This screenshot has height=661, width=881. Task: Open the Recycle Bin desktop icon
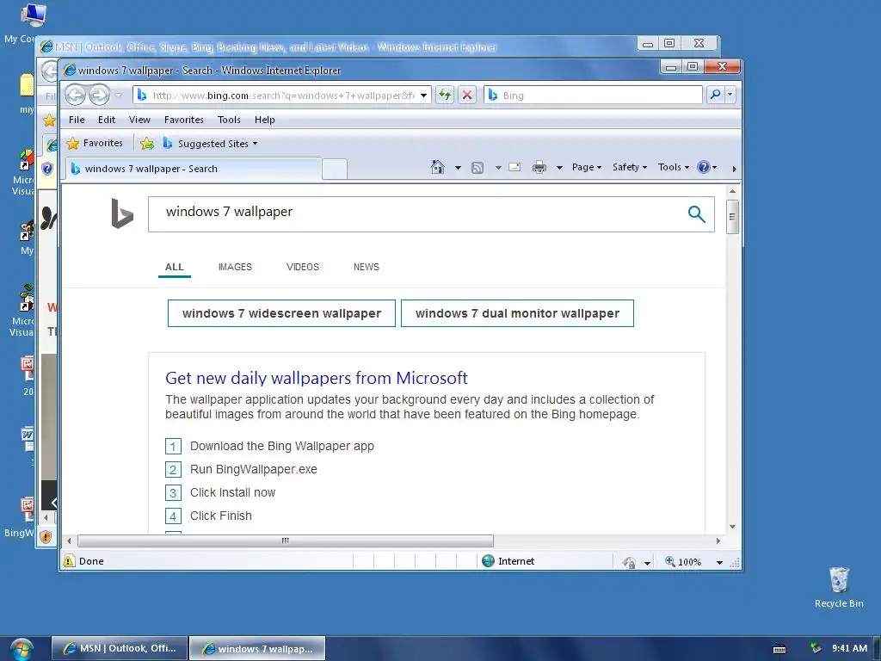(839, 587)
